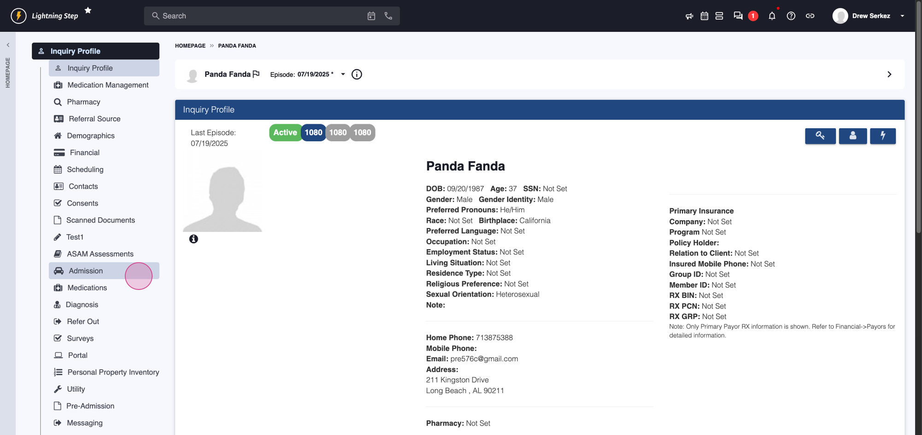Screen dimensions: 922x435
Task: Click the help question mark icon
Action: pyautogui.click(x=791, y=16)
